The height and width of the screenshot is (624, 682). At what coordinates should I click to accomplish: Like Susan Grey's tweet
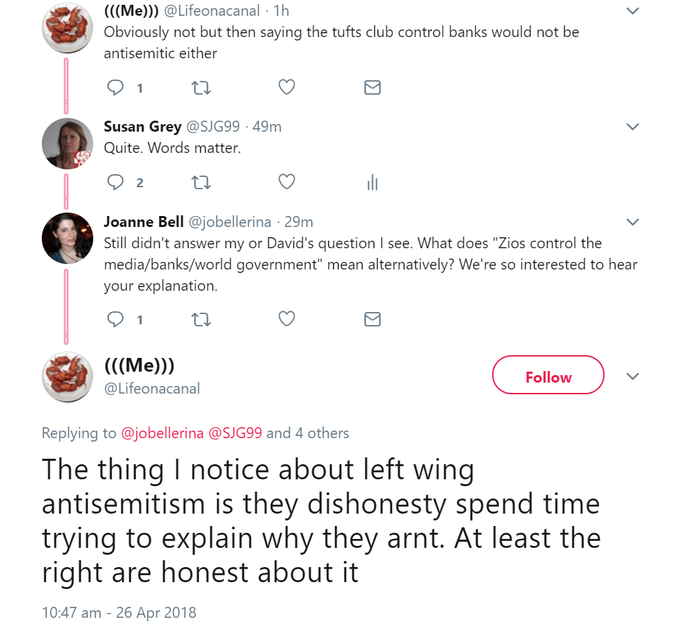coord(287,182)
